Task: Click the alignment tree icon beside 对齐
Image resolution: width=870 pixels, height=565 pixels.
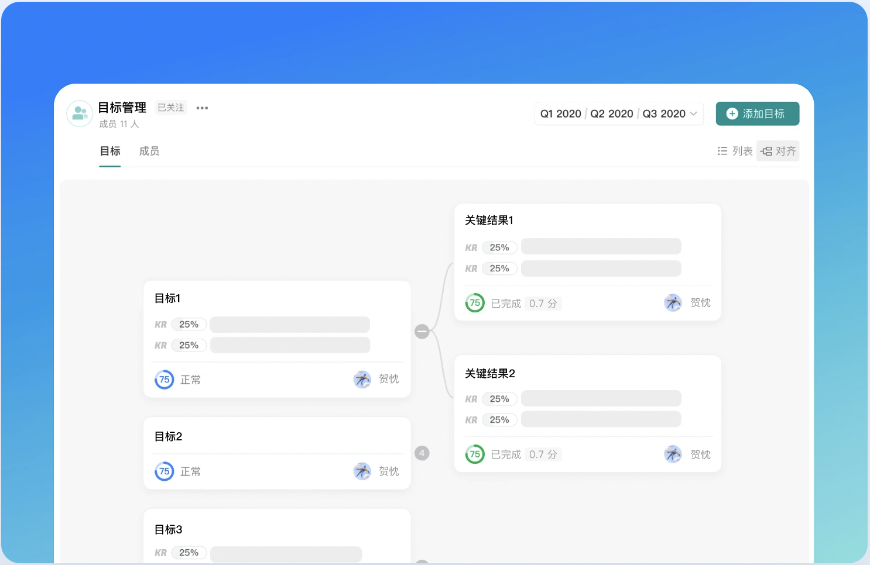Action: click(766, 151)
